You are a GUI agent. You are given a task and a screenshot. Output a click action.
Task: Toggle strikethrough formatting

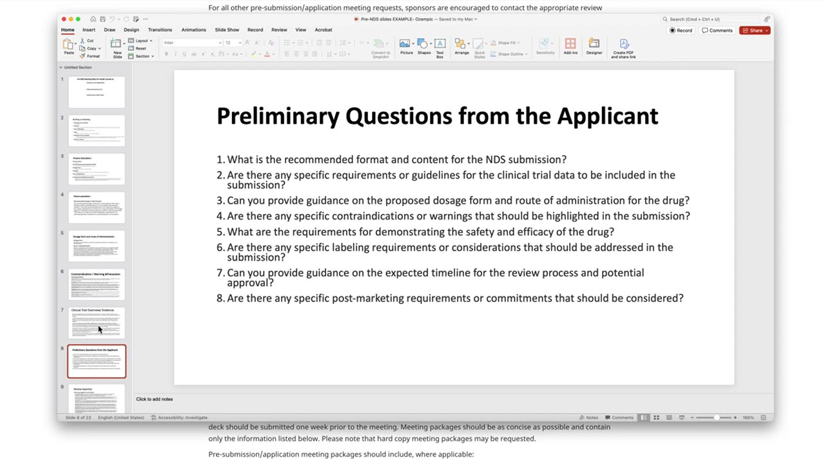193,54
